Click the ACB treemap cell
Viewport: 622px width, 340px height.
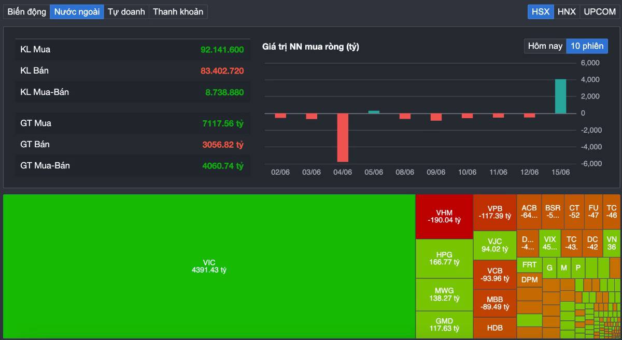[x=529, y=211]
